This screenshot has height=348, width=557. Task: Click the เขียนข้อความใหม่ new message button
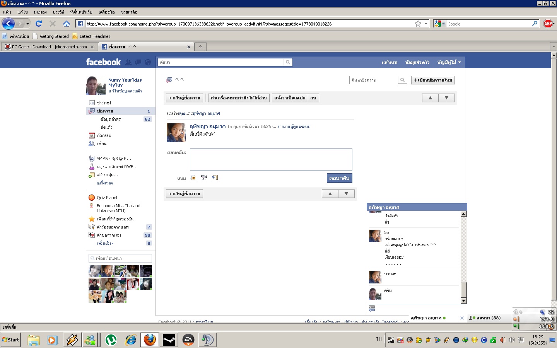(x=433, y=80)
